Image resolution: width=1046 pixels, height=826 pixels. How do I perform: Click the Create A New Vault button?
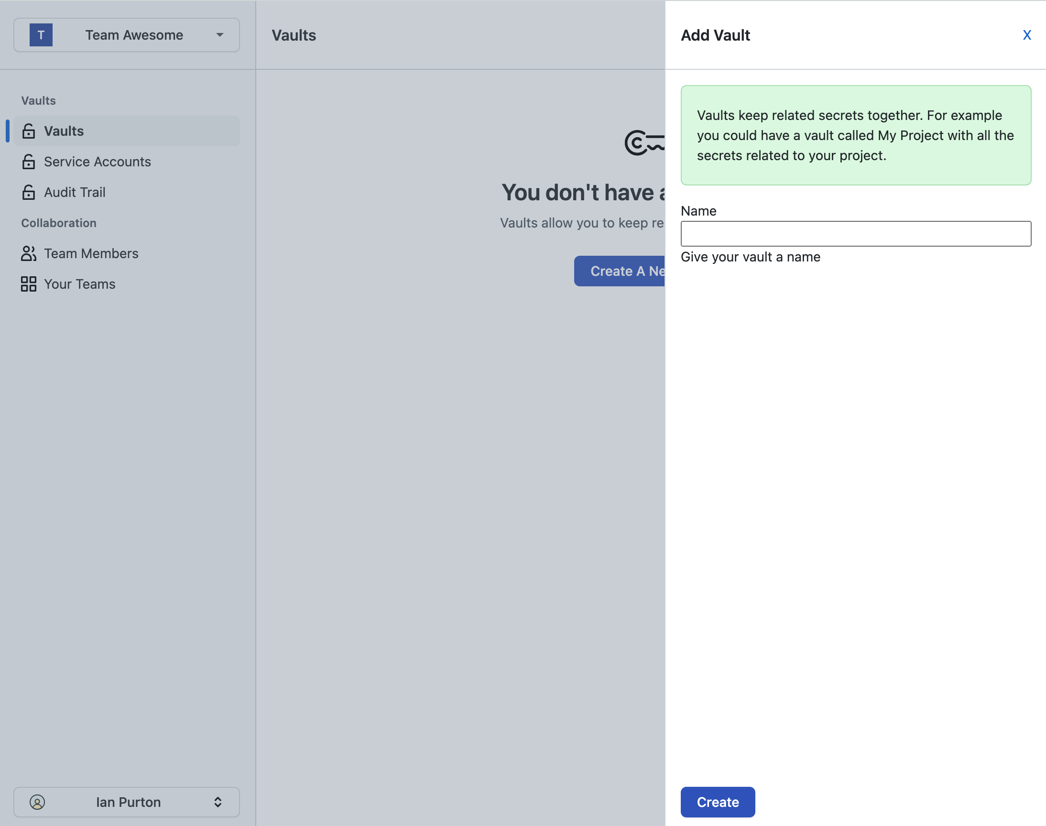click(620, 272)
